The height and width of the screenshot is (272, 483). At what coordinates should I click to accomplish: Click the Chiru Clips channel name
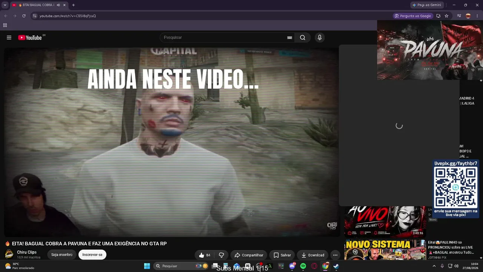click(x=27, y=252)
